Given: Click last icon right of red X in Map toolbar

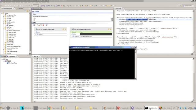Looking at the screenshot, I should (x=47, y=25).
